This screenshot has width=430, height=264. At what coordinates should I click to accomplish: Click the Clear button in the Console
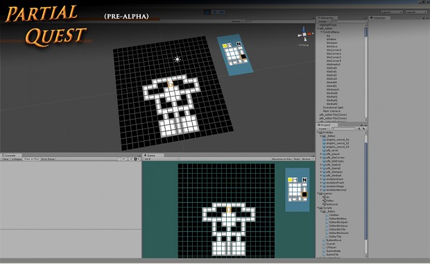(6, 159)
